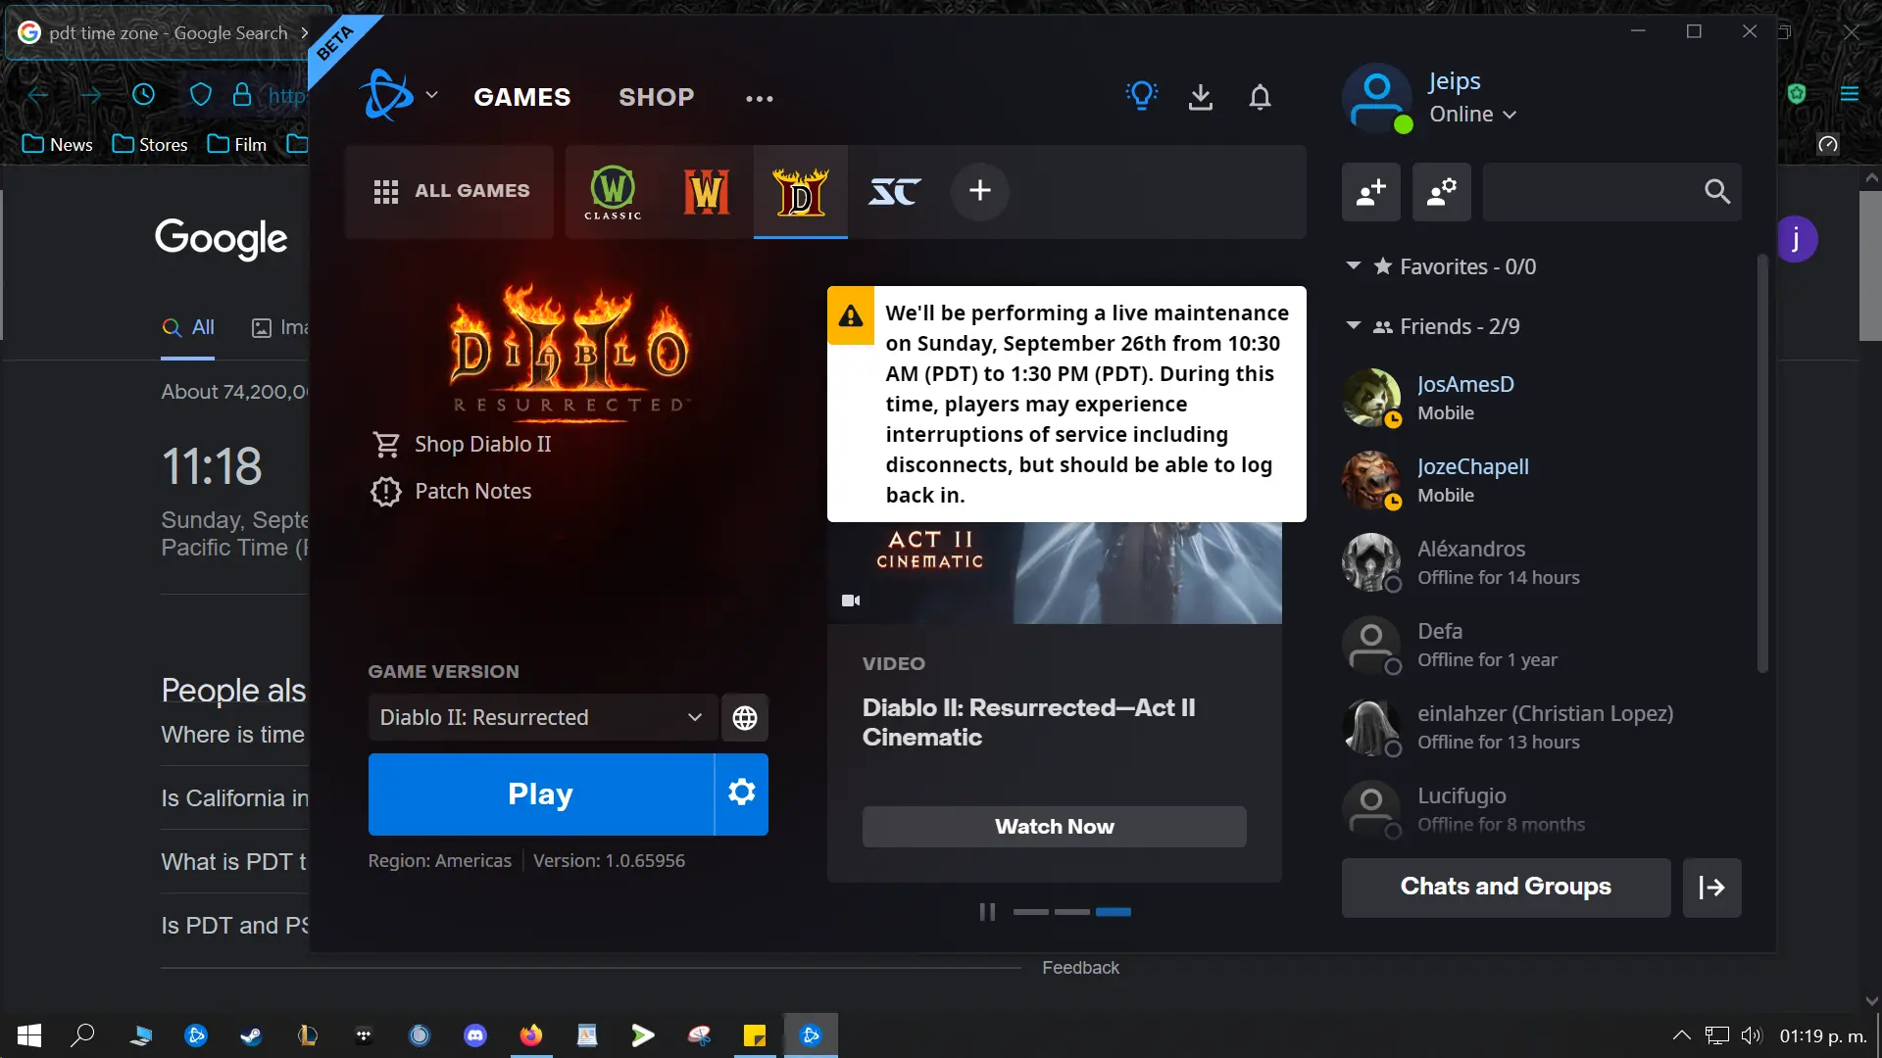Select friend JosAmesD
Viewport: 1882px width, 1058px height.
coord(1544,398)
